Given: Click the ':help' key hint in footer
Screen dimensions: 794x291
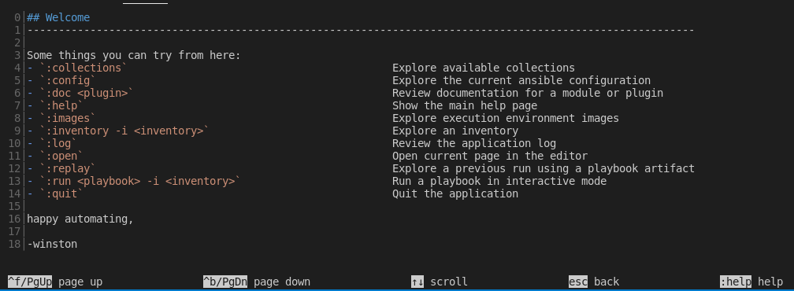Looking at the screenshot, I should [735, 282].
